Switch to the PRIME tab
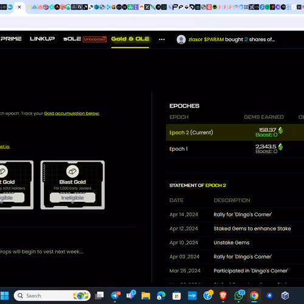 11,39
